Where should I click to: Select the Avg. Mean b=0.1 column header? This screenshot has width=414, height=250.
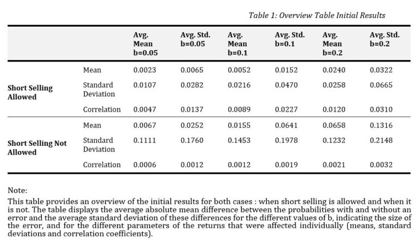(238, 44)
